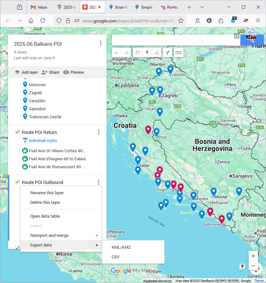Open the Firefox application menu
Viewport: 266px width, 283px height.
coord(258,21)
